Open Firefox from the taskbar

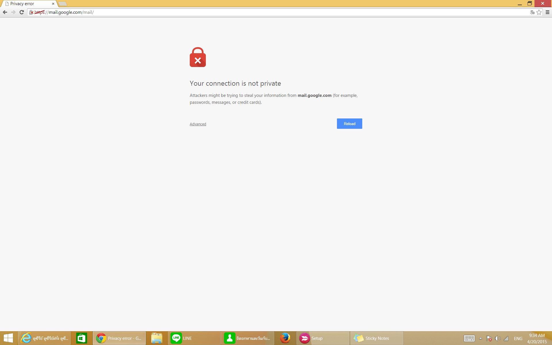[x=285, y=338]
